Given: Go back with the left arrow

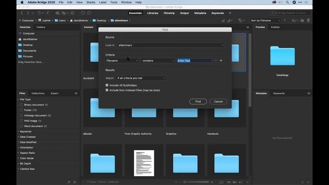Looking at the screenshot, I should tap(22, 13).
